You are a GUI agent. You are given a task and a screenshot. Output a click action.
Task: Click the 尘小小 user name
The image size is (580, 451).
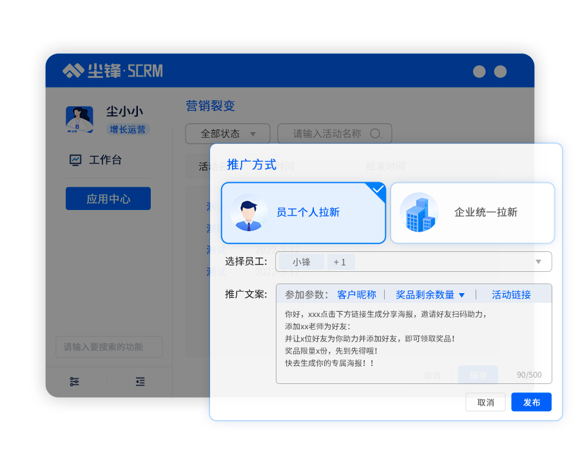click(124, 111)
